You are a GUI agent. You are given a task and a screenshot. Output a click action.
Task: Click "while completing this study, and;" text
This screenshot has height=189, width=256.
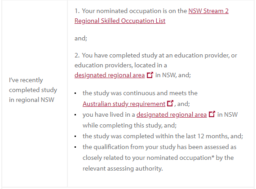(x=130, y=125)
